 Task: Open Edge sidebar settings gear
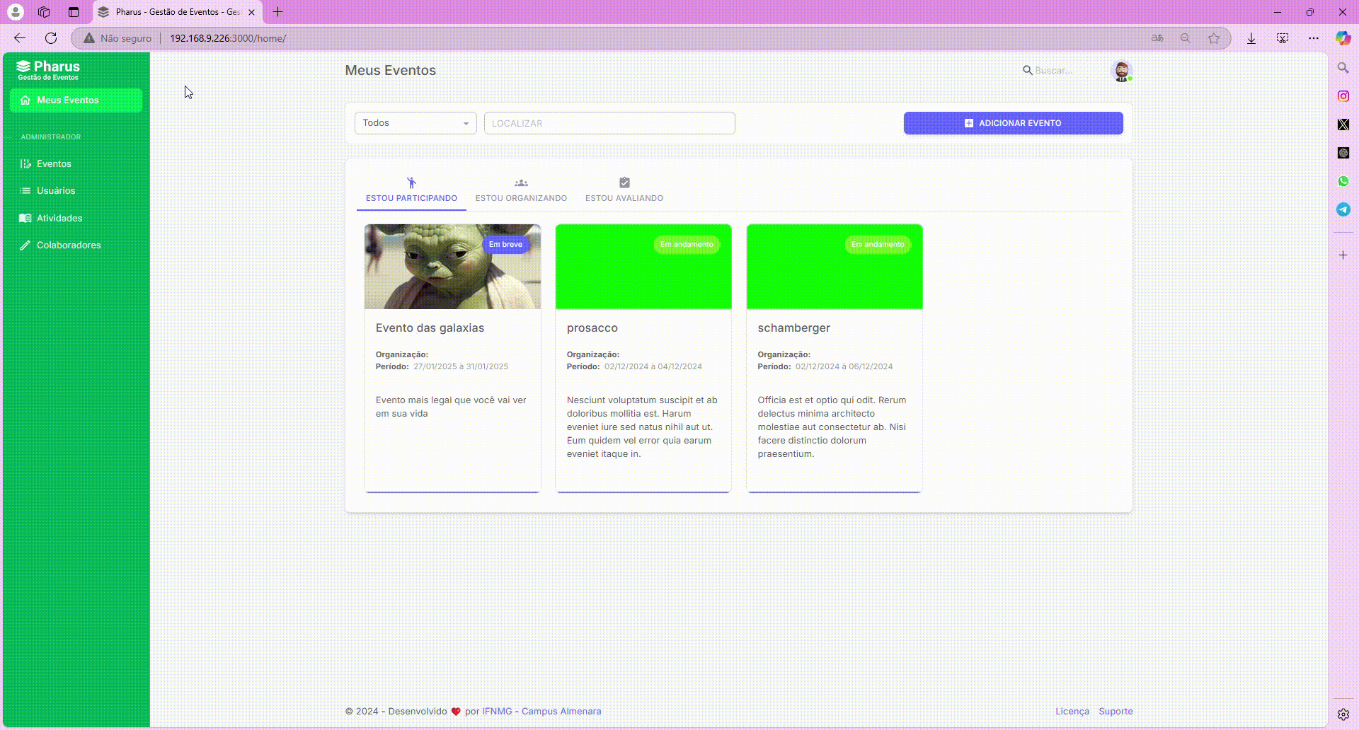click(x=1343, y=714)
